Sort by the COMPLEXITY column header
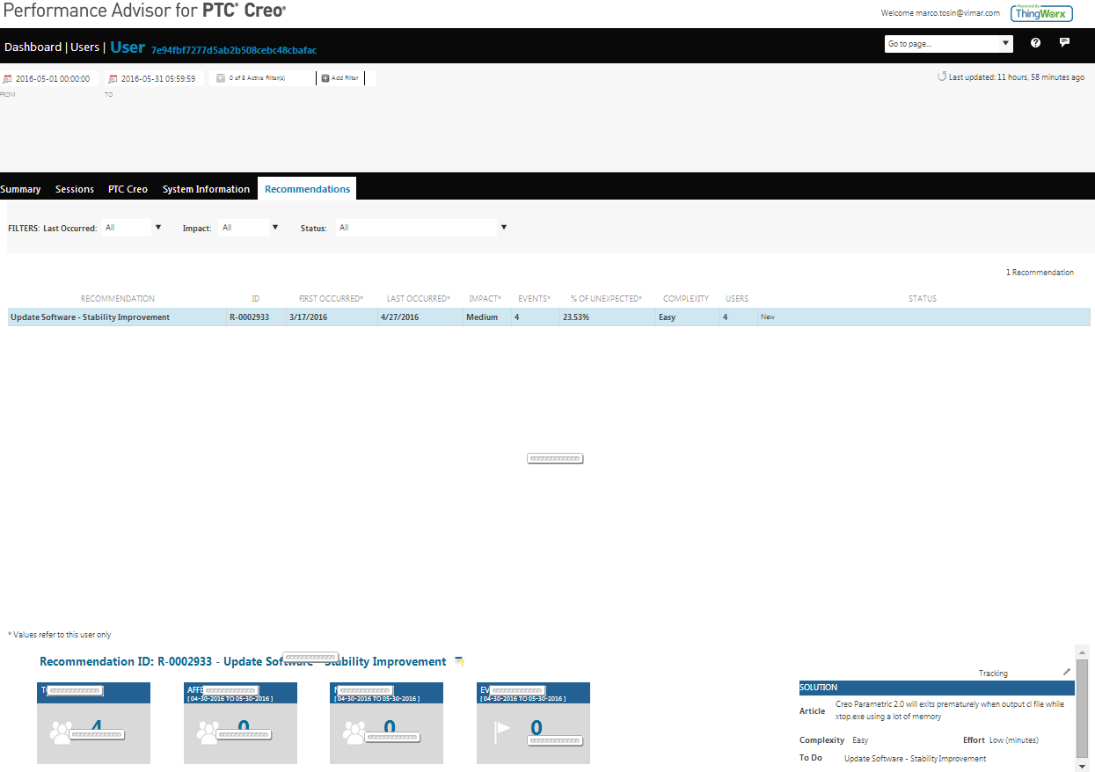This screenshot has height=772, width=1095. pyautogui.click(x=686, y=299)
